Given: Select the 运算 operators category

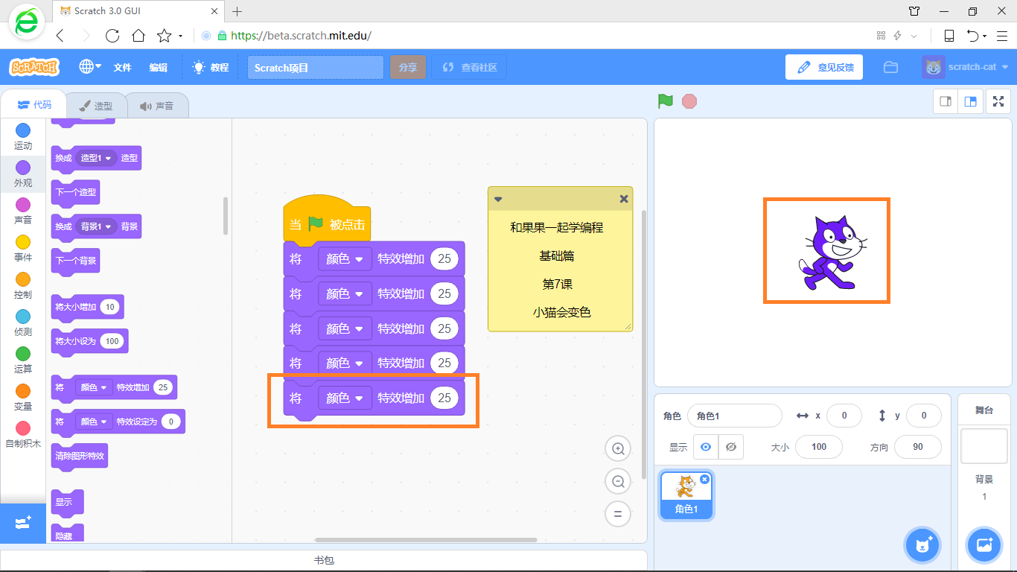Looking at the screenshot, I should click(23, 360).
